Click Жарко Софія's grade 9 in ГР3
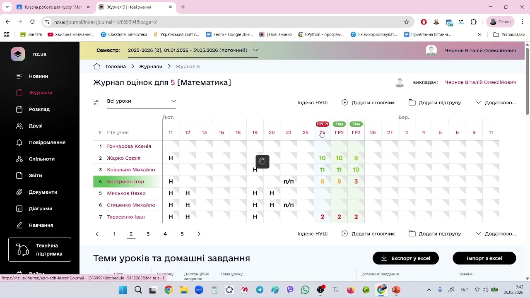This screenshot has height=298, width=530. (356, 158)
